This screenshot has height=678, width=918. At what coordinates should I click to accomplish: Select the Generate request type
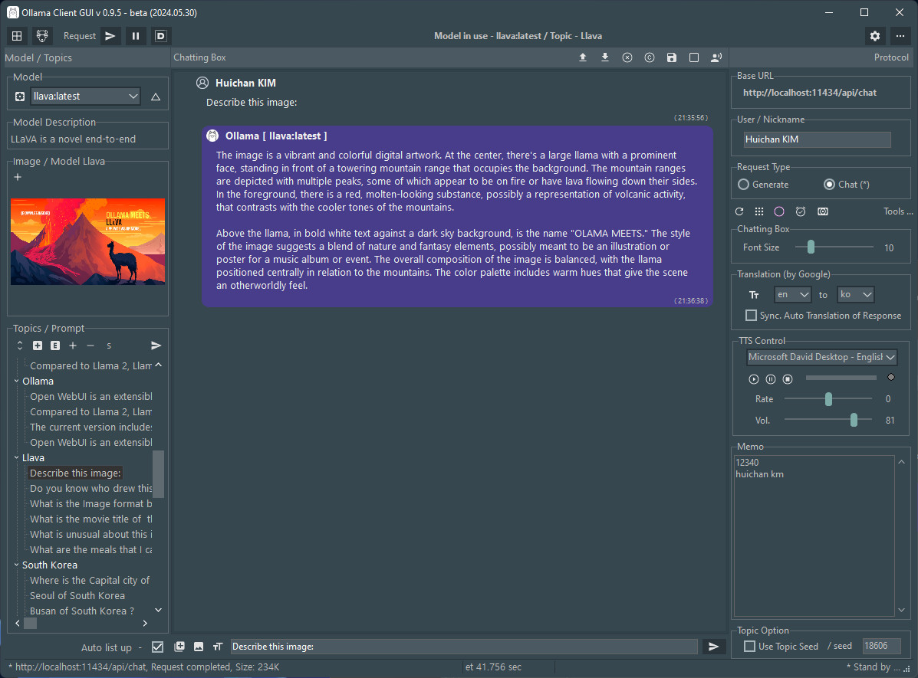[x=763, y=185]
